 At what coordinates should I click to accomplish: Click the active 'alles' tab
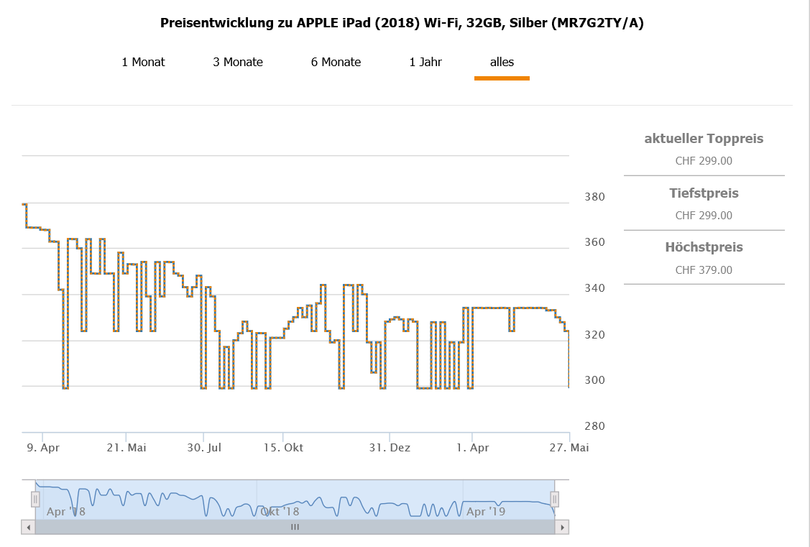(x=502, y=62)
